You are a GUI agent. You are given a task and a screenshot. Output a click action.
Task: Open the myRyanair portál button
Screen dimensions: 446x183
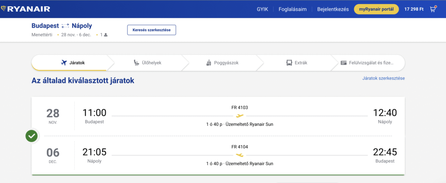376,9
